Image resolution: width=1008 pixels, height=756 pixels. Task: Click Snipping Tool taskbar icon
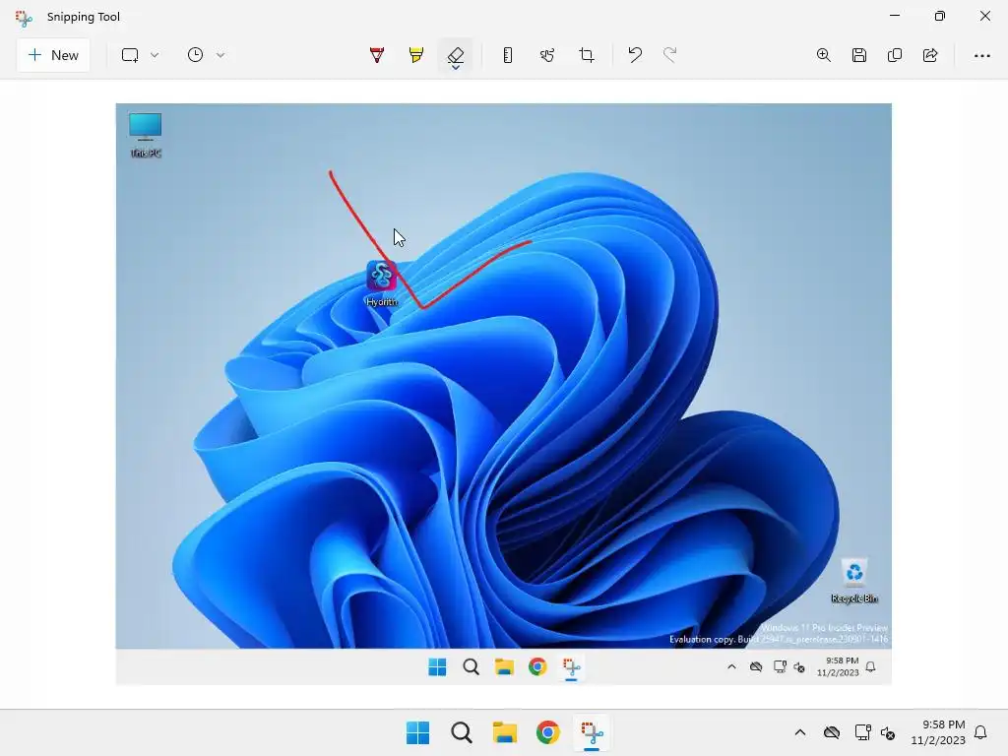pyautogui.click(x=592, y=732)
